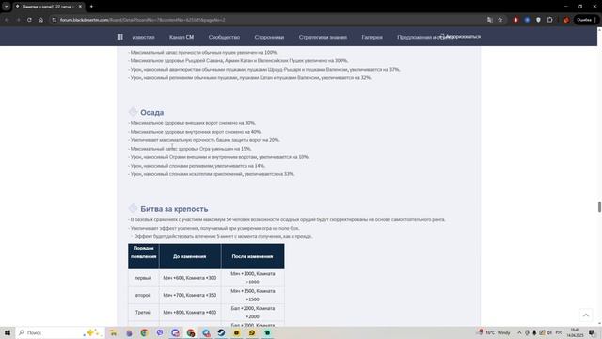Close the current forum tab
602x339 pixels.
click(80, 7)
